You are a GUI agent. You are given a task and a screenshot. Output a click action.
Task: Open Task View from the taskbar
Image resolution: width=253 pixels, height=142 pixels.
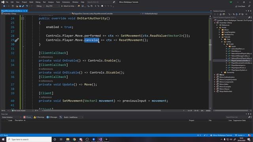(61, 139)
